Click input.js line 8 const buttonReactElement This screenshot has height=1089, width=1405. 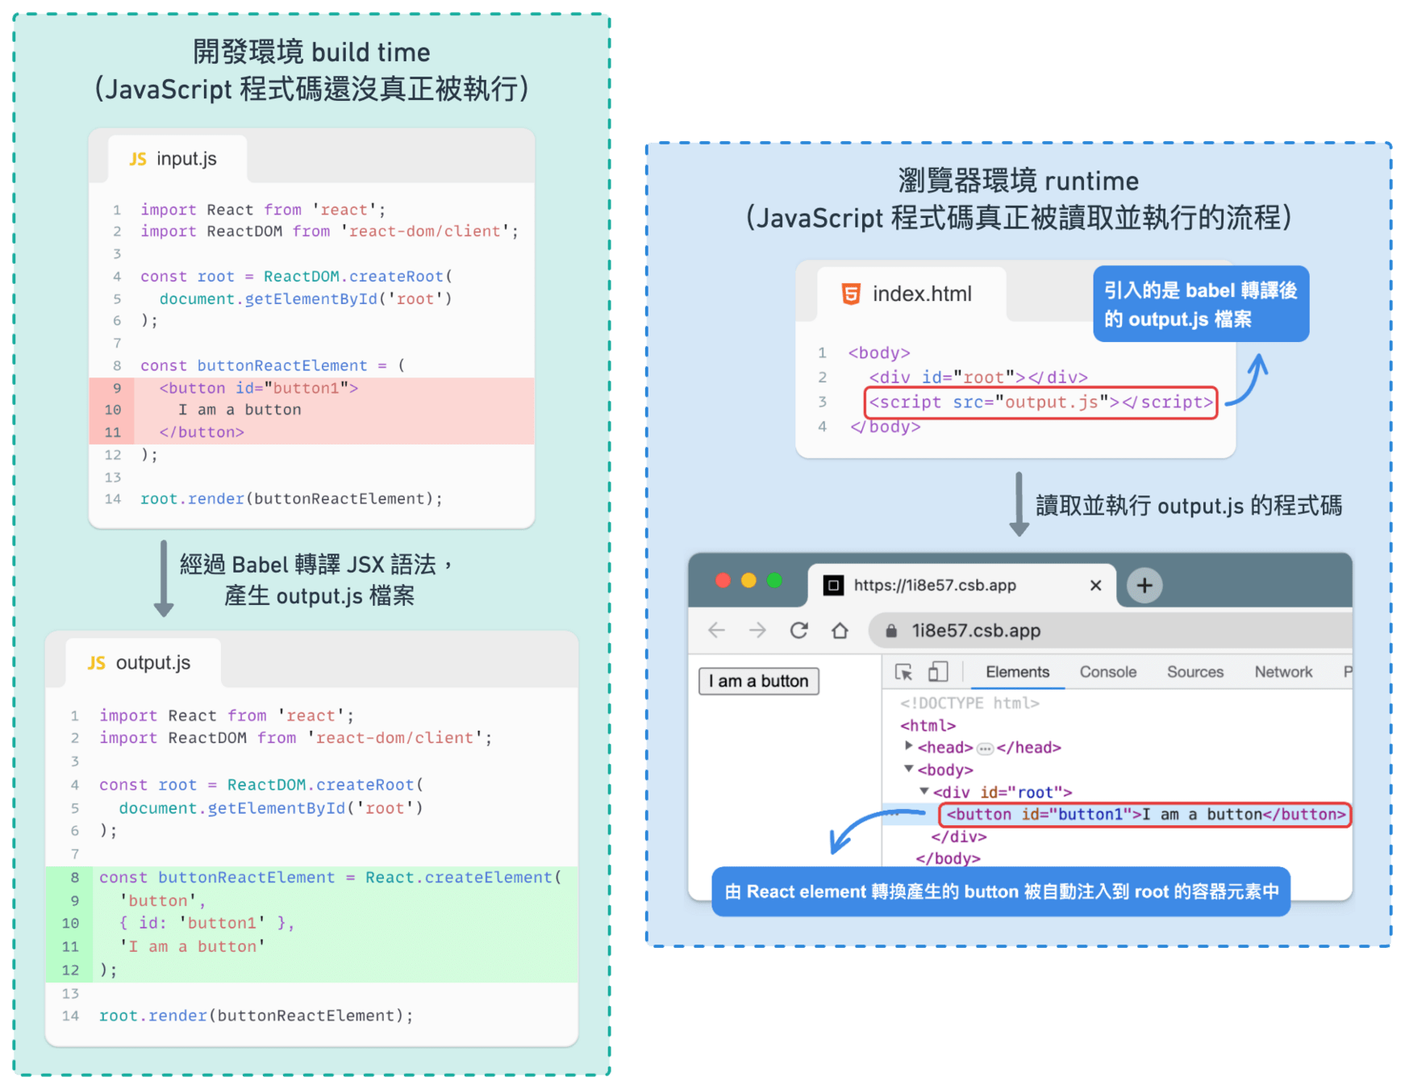click(x=273, y=365)
